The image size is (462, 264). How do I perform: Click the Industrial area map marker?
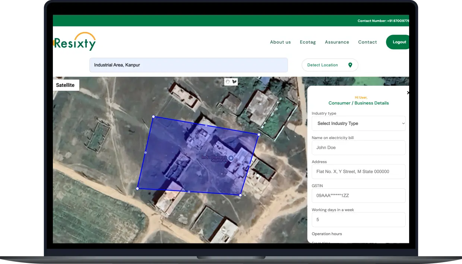[x=231, y=158]
